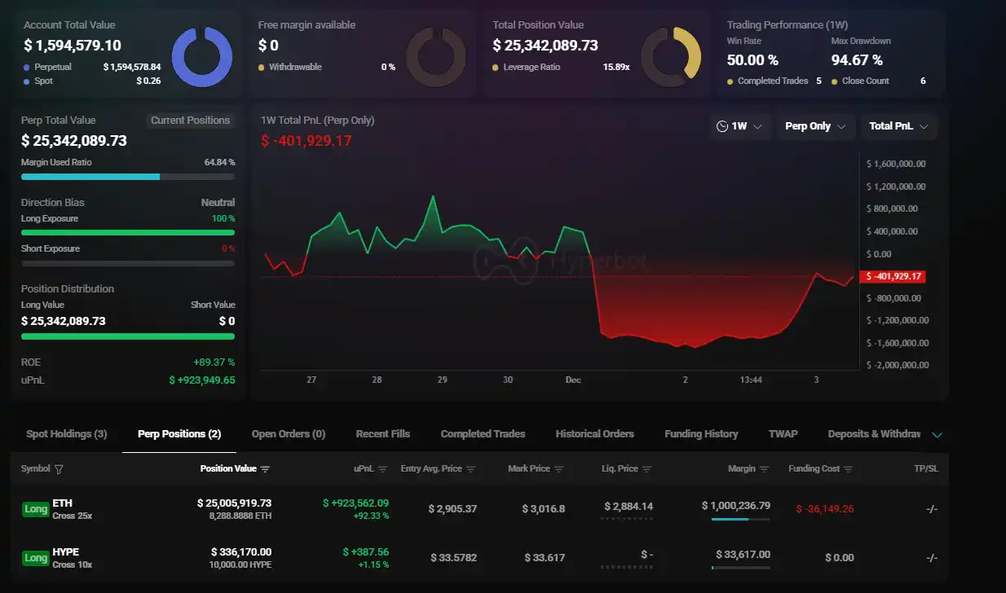Go to Recent Fills tab

point(383,434)
